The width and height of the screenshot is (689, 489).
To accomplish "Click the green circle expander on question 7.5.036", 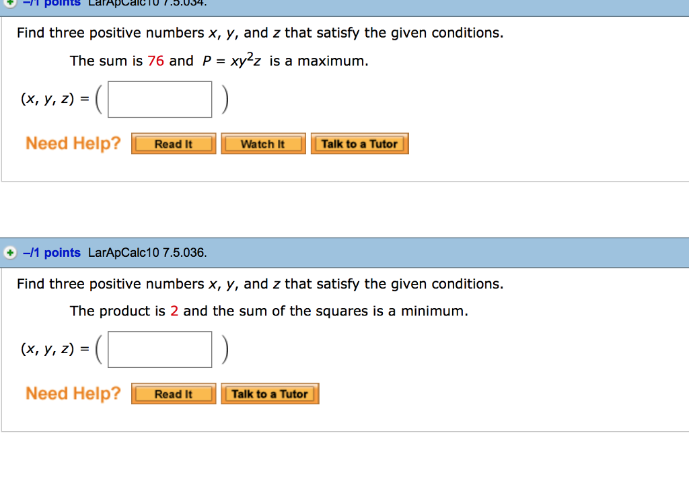I will 9,253.
